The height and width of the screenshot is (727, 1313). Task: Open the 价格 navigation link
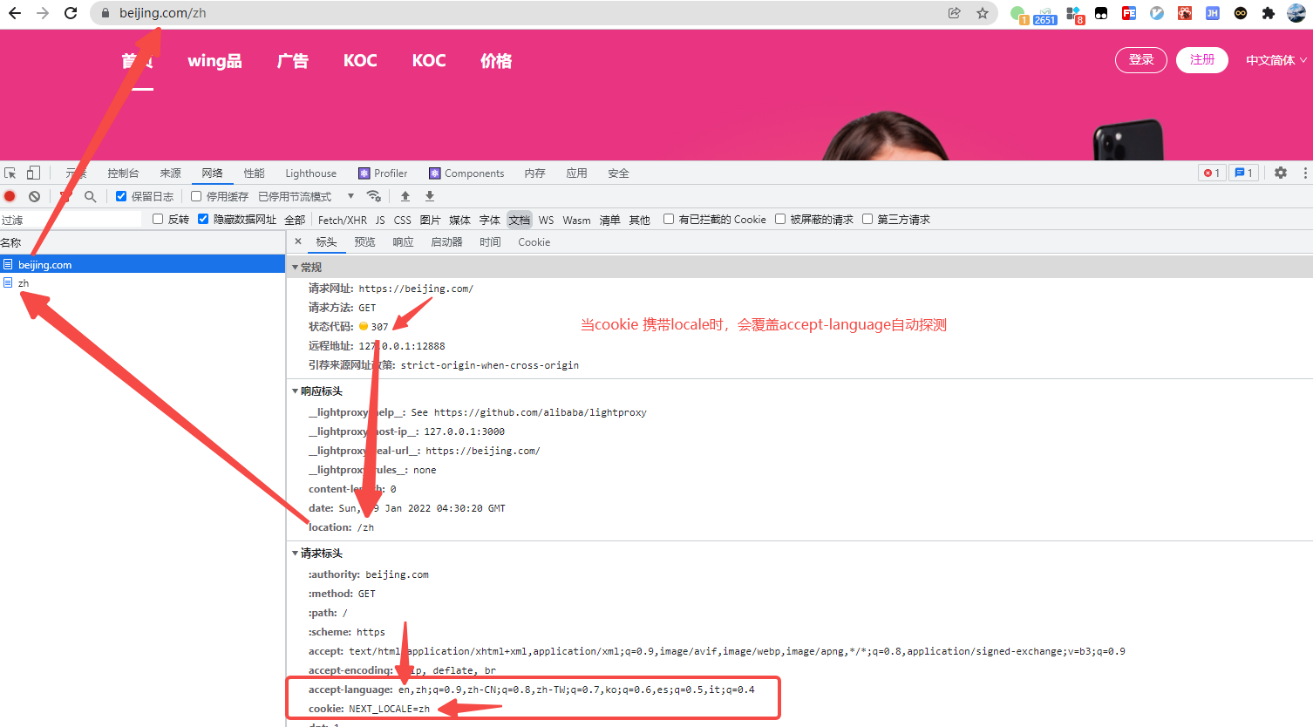pyautogui.click(x=496, y=60)
